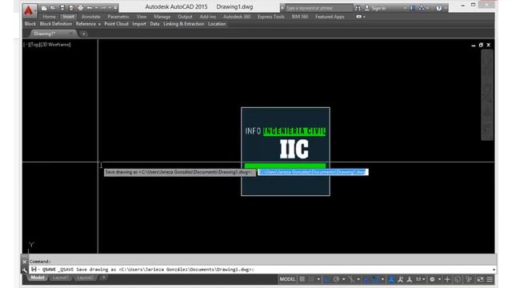Screen dimensions: 512x288
Task: Toggle MODEL space button in status bar
Action: (x=288, y=279)
